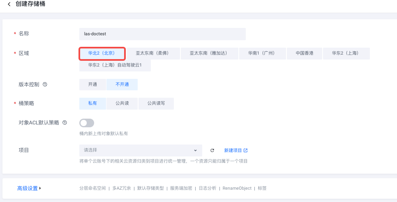
Task: Select region 华东2（上海）
Action: point(346,53)
